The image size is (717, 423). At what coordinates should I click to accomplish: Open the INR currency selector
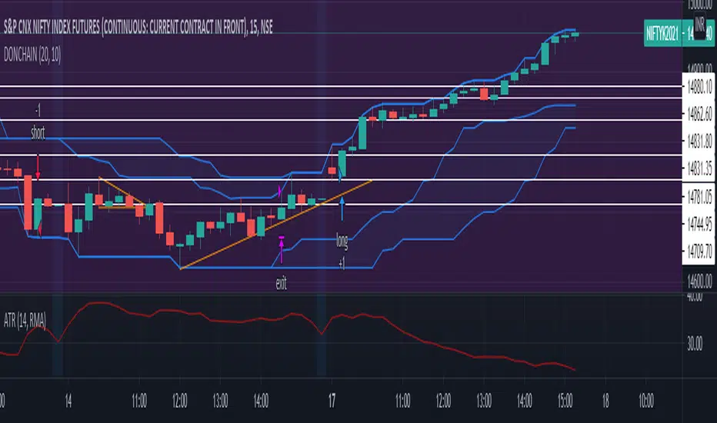pos(699,24)
